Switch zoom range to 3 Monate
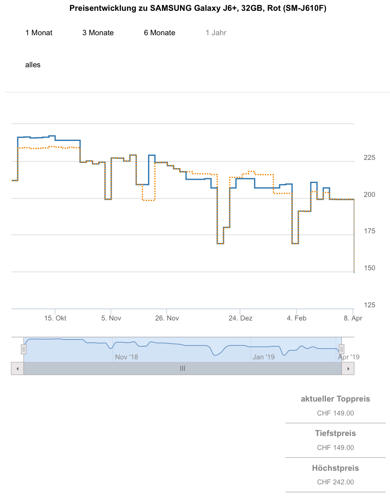Image resolution: width=390 pixels, height=498 pixels. (98, 33)
